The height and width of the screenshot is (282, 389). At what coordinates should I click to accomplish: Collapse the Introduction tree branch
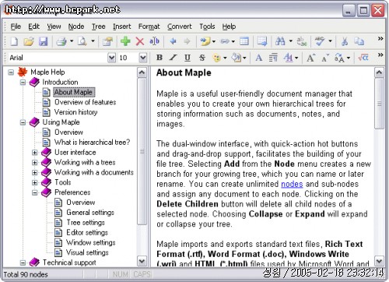tap(23, 82)
